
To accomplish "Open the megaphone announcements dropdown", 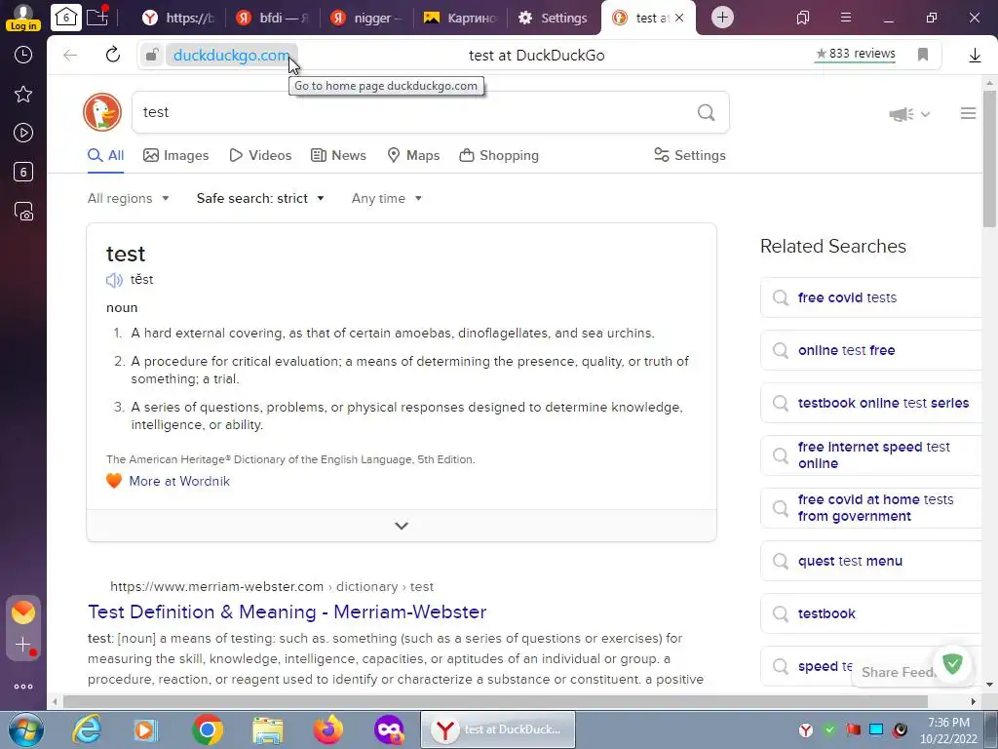I will click(x=909, y=114).
